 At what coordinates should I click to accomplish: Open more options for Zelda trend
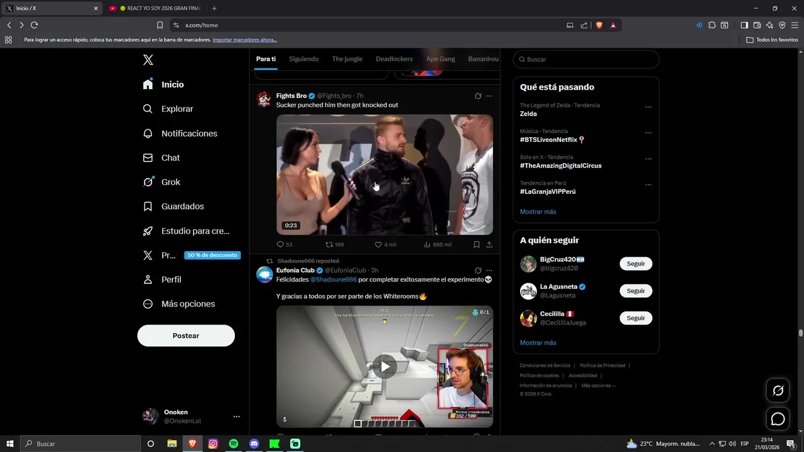[648, 107]
